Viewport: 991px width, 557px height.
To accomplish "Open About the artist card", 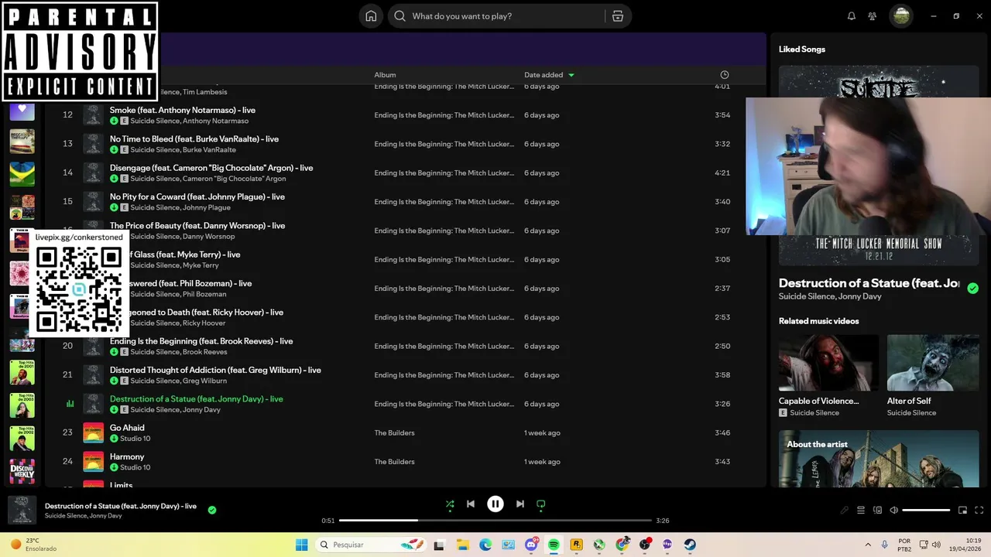I will coord(879,459).
